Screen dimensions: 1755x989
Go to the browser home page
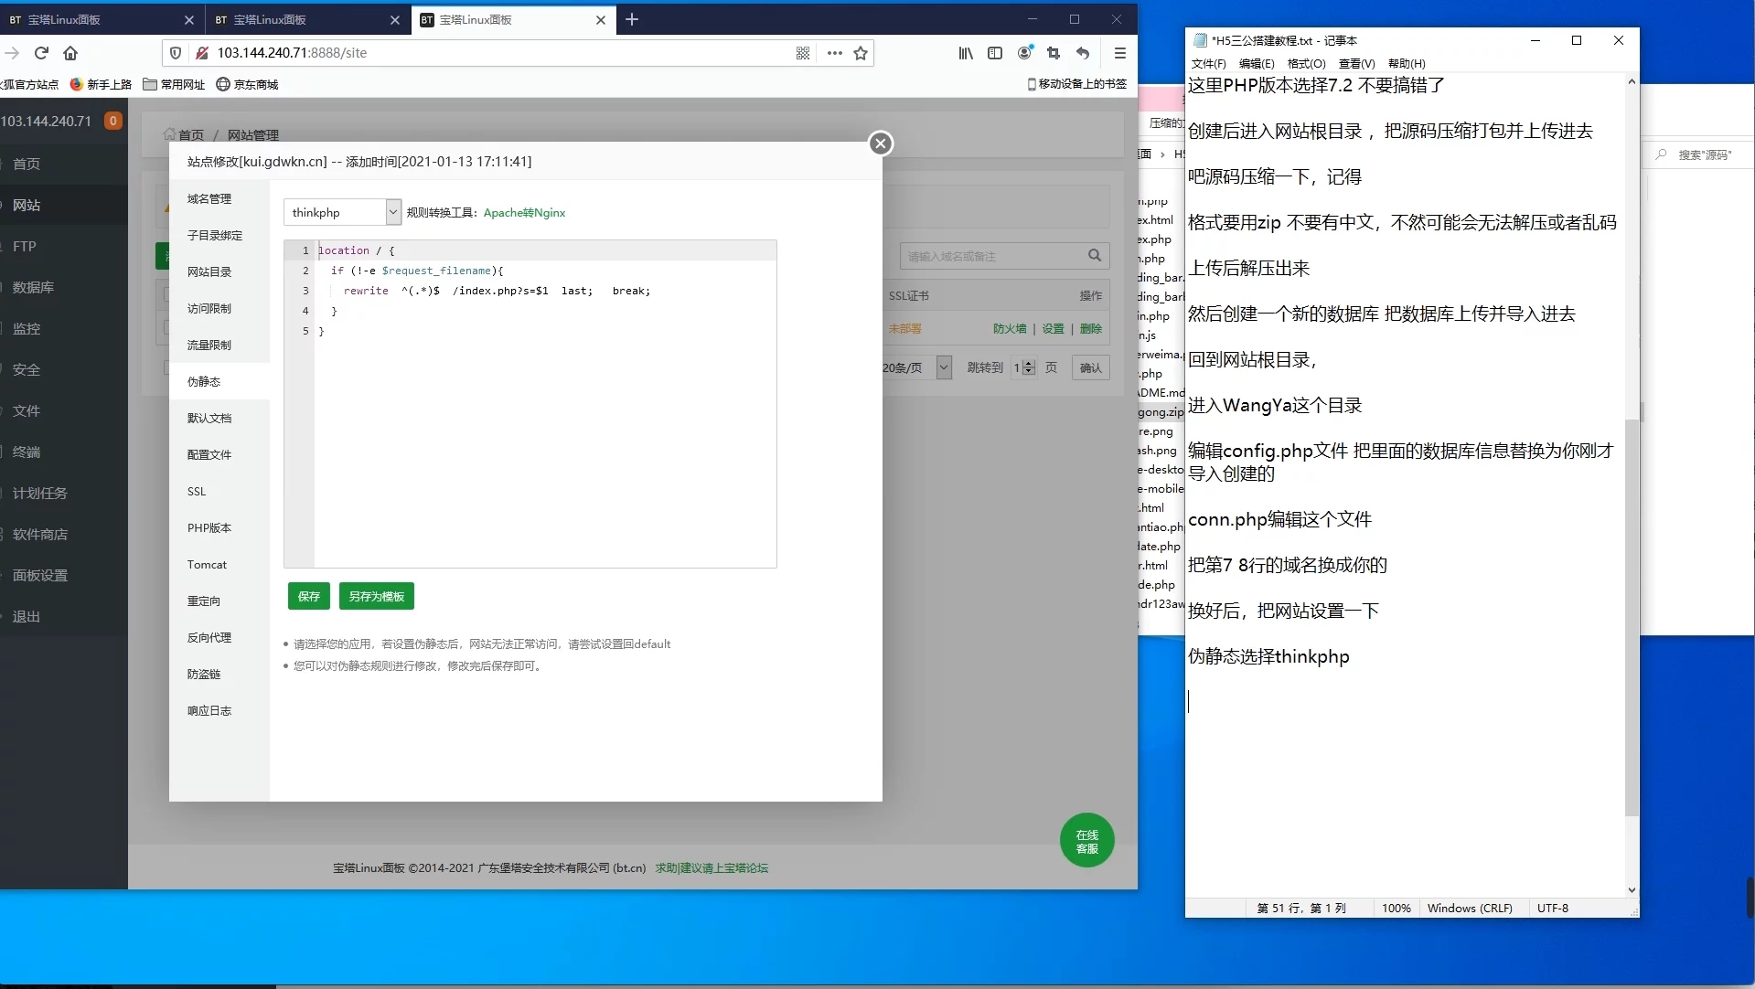[x=70, y=53]
